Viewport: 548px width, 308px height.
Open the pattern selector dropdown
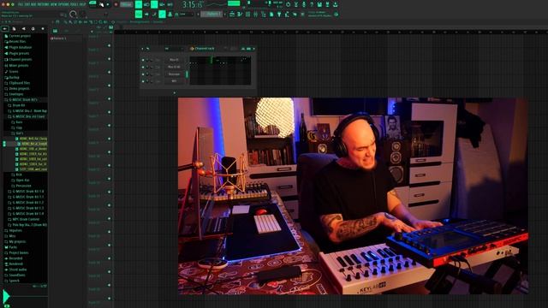(x=212, y=14)
